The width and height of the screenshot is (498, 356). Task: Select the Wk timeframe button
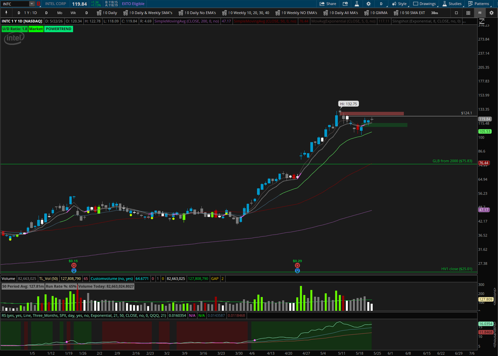pos(73,13)
